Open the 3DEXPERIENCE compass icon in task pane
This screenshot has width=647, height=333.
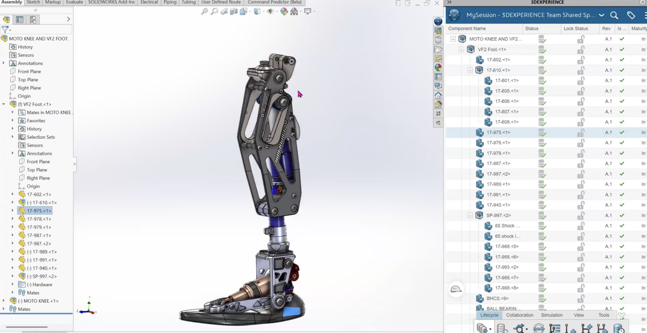click(x=438, y=21)
